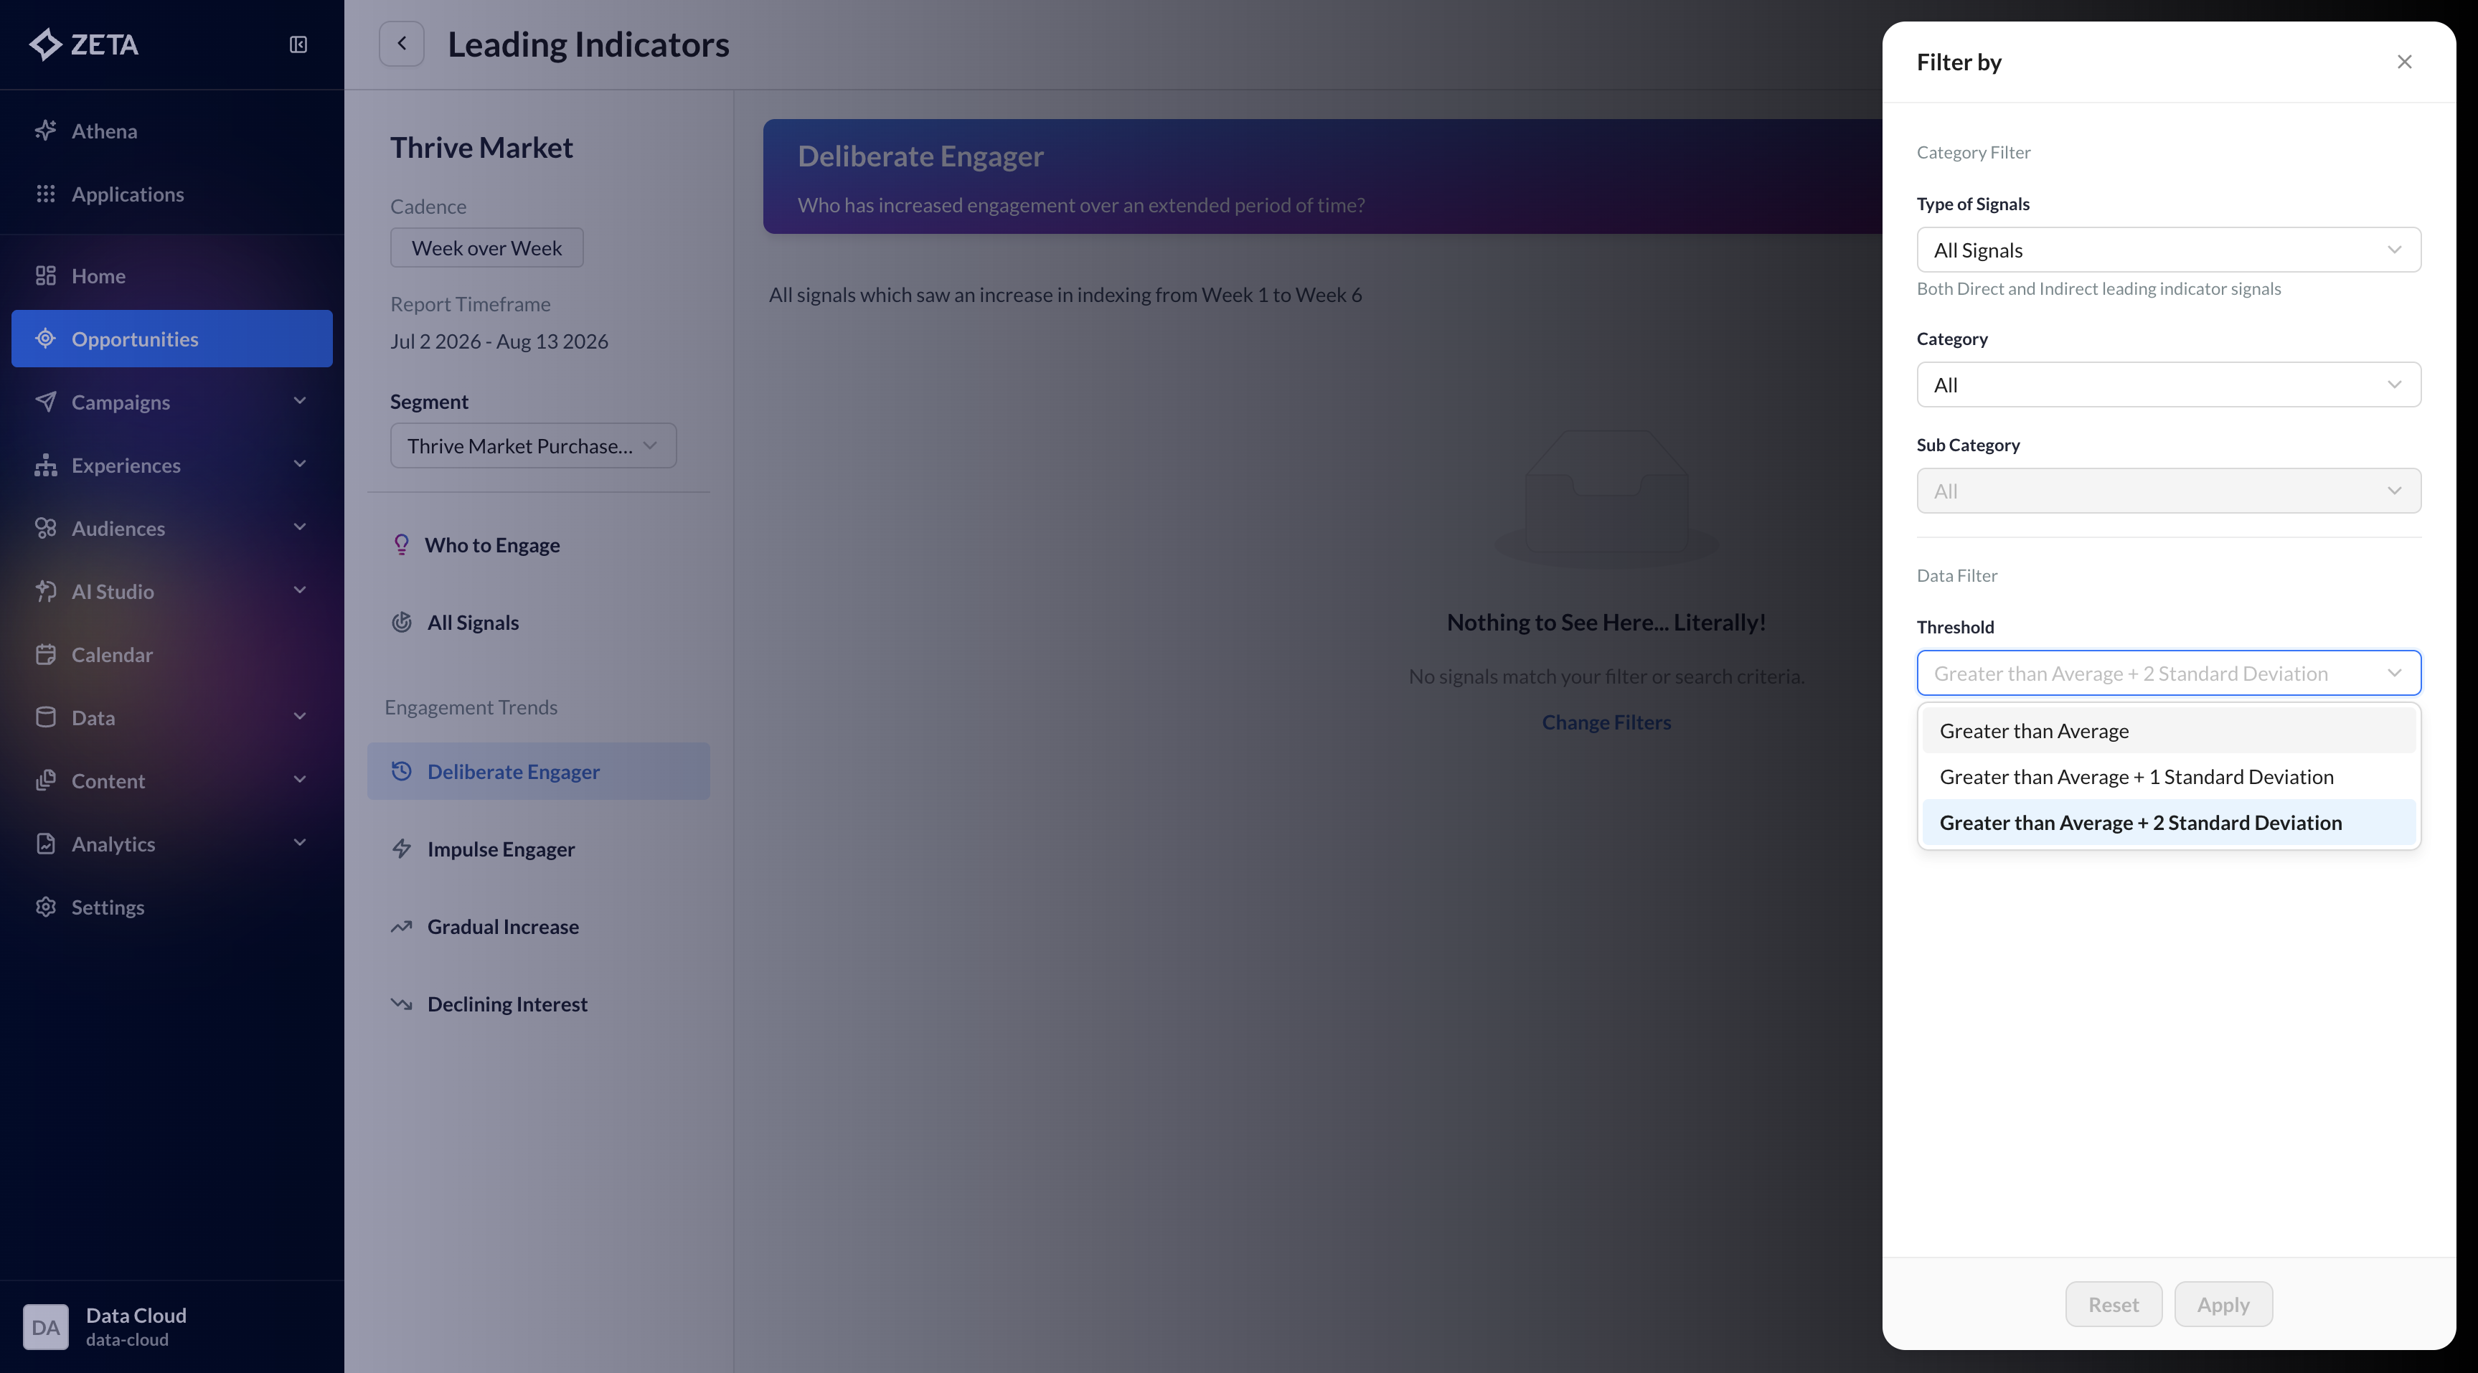
Task: Expand the Audiences menu chevron
Action: pyautogui.click(x=299, y=527)
